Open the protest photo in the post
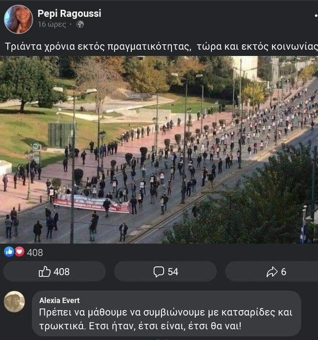Screen dimensions: 318x340 click(159, 150)
